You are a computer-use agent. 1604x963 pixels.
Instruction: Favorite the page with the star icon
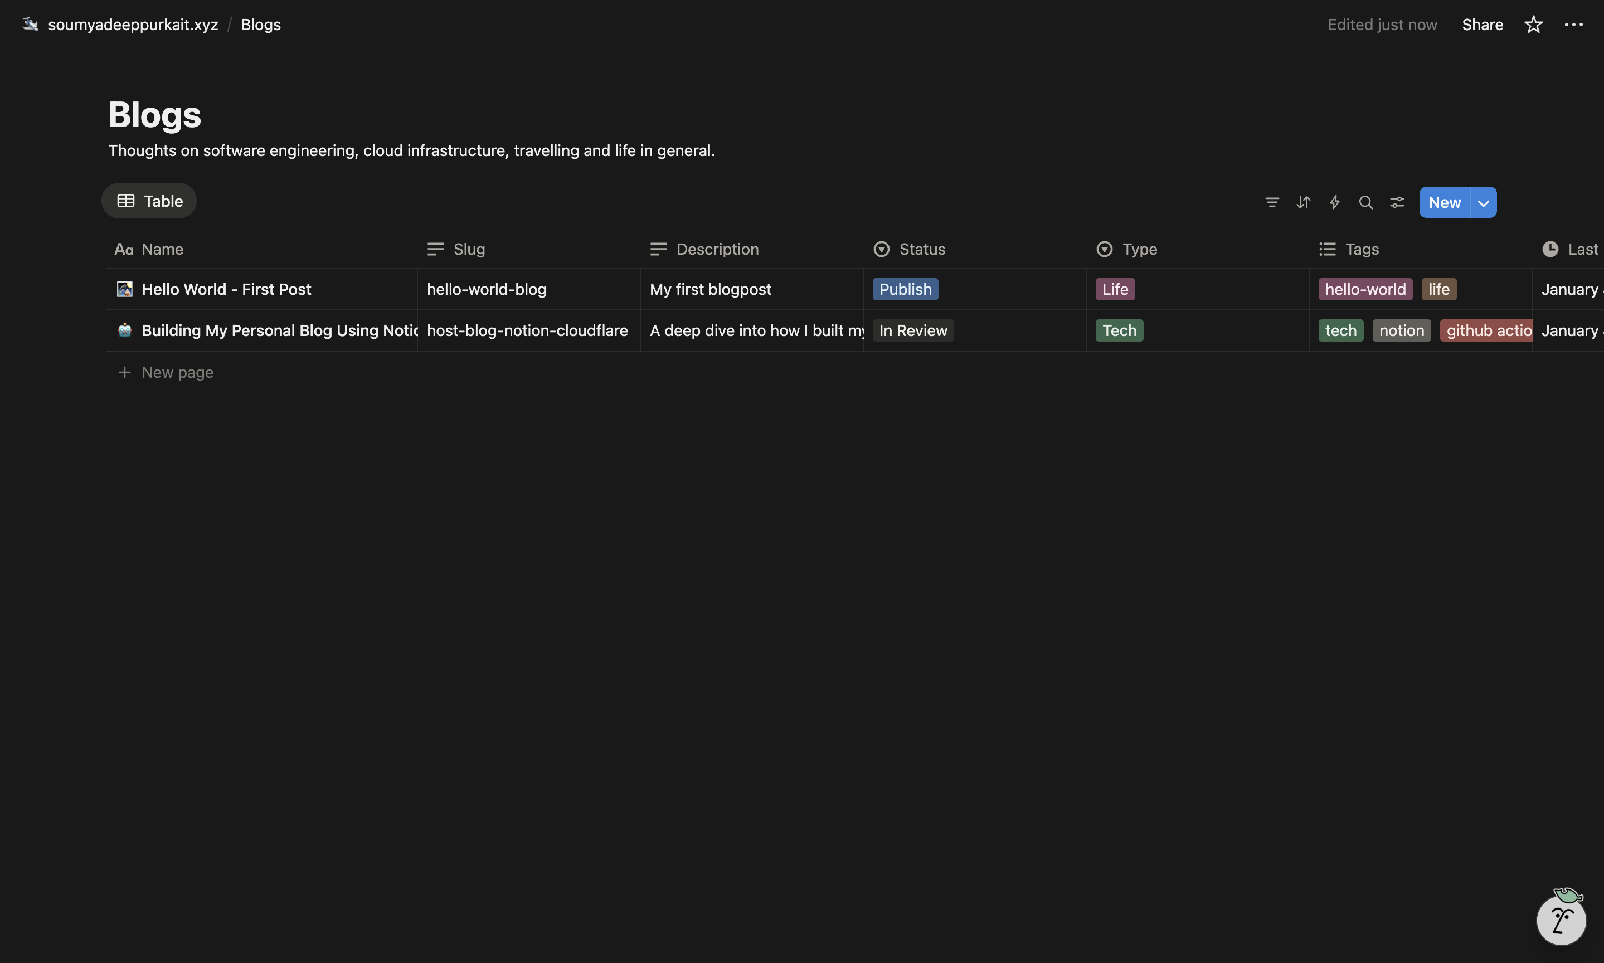pyautogui.click(x=1533, y=25)
